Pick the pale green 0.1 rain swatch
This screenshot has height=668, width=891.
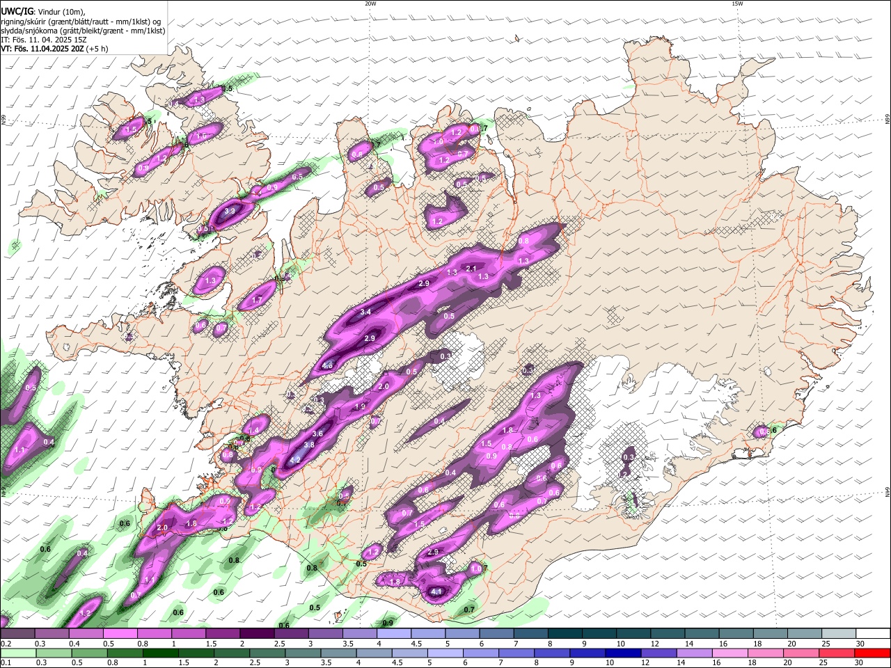coord(18,653)
